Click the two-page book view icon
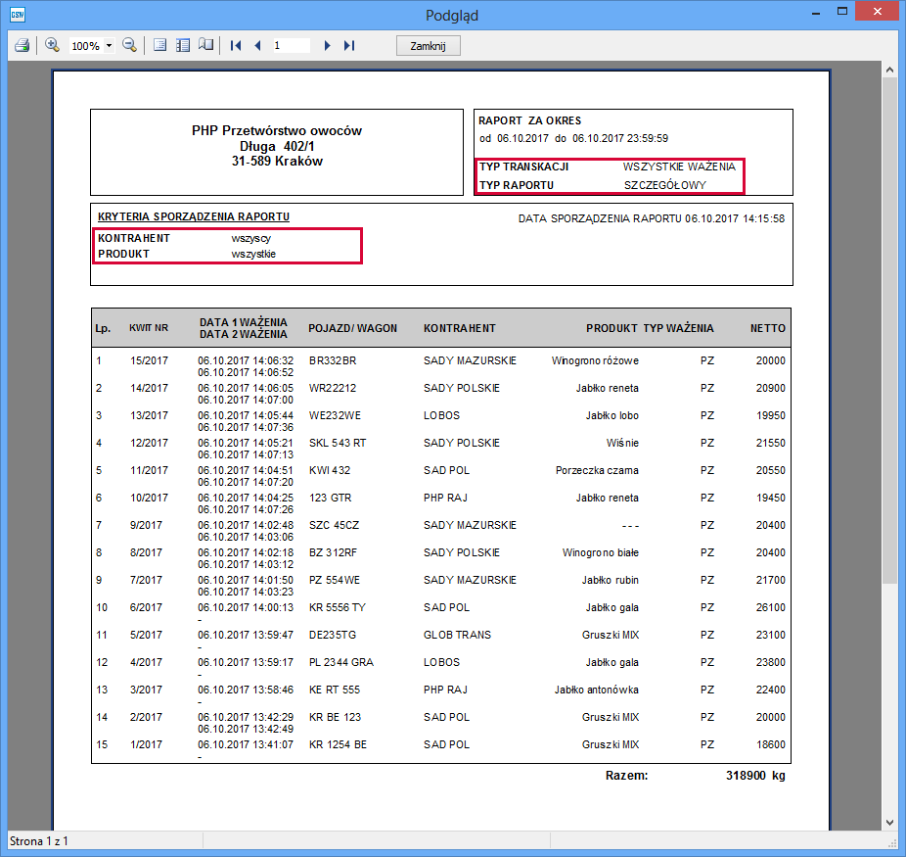The height and width of the screenshot is (857, 906). 205,46
